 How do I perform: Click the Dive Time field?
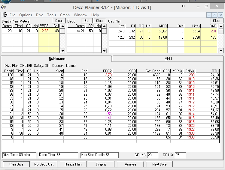[19, 155]
